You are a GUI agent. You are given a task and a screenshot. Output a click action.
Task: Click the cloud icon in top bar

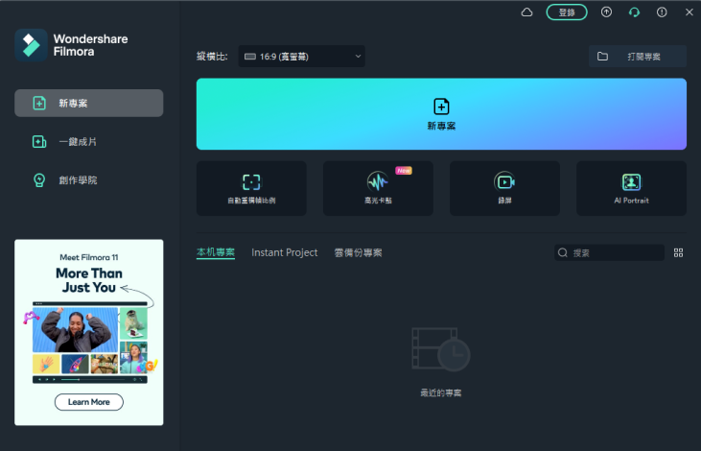[527, 12]
